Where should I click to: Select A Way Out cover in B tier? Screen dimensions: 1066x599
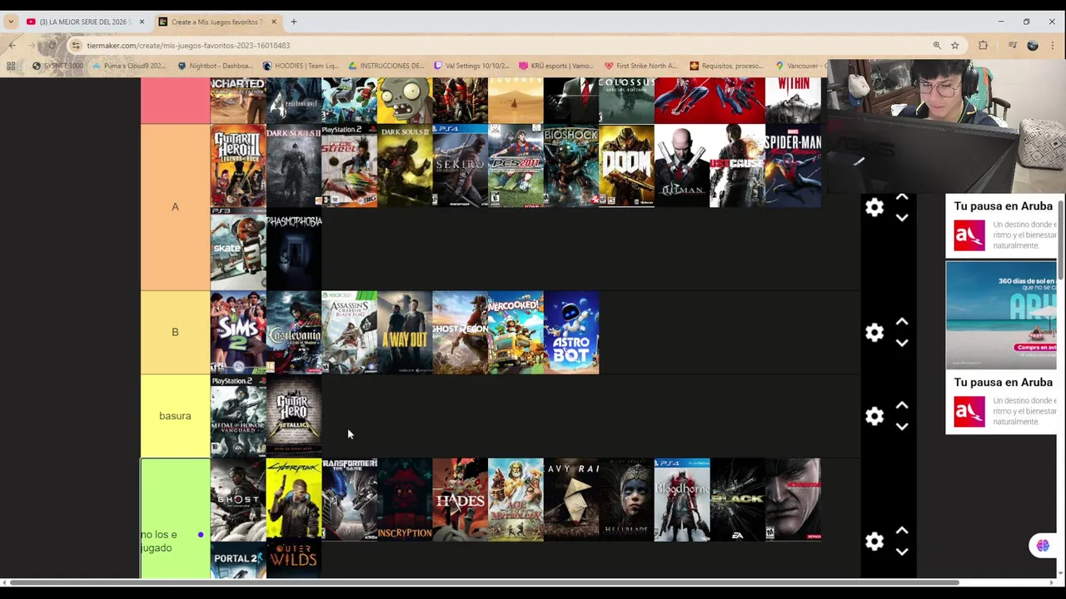point(405,332)
